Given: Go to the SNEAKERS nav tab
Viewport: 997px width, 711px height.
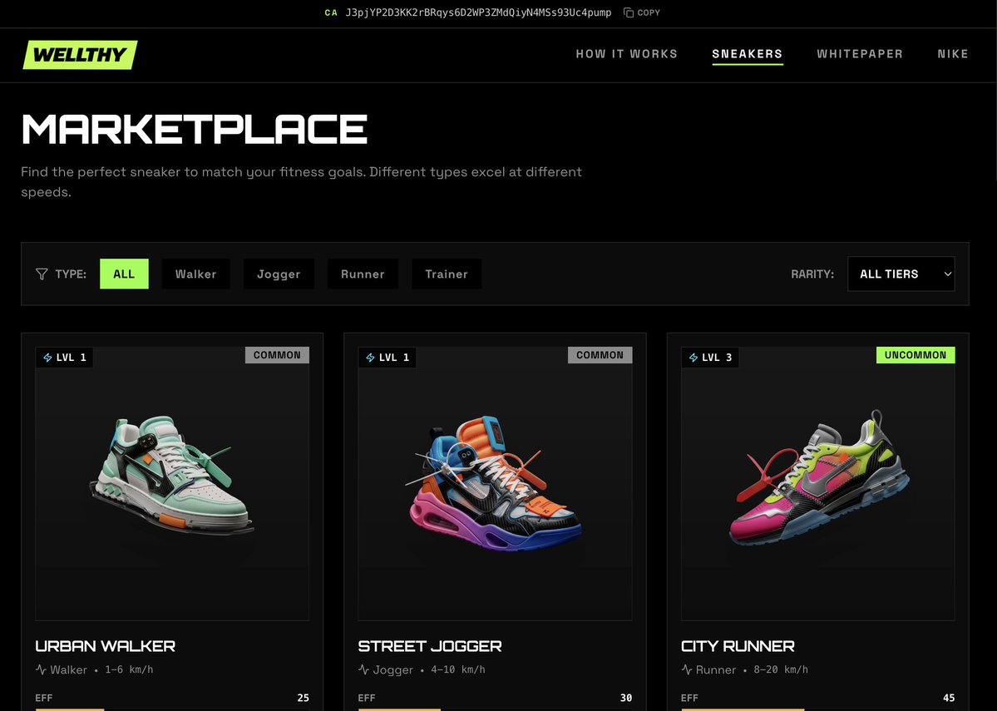Looking at the screenshot, I should click(x=747, y=54).
